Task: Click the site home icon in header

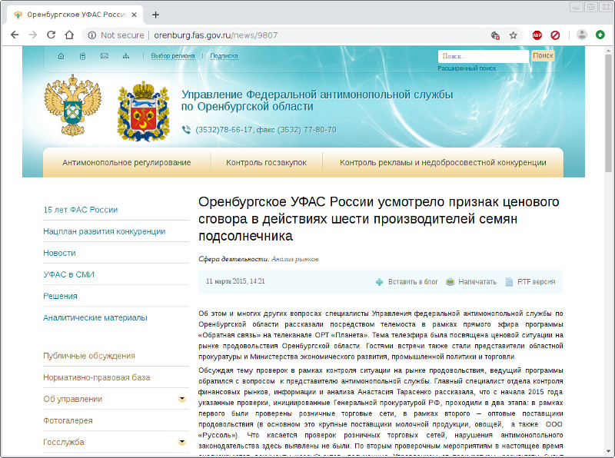Action: pos(61,56)
